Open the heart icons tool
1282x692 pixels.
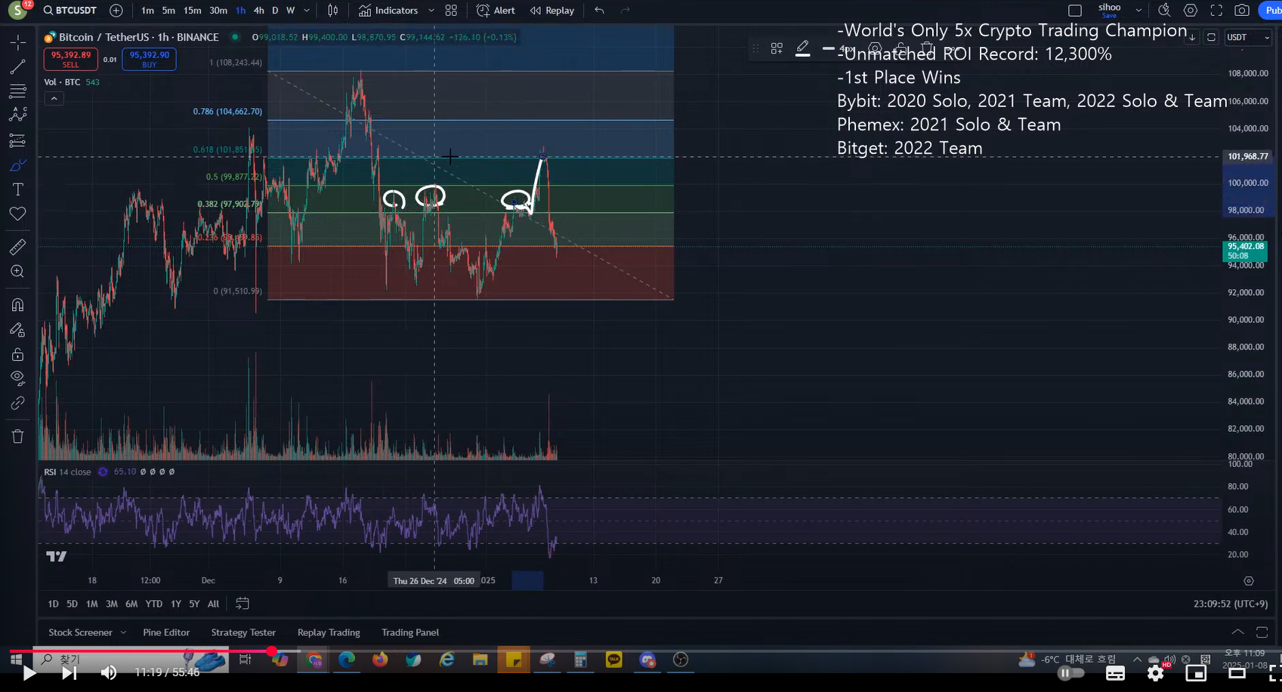pos(17,214)
